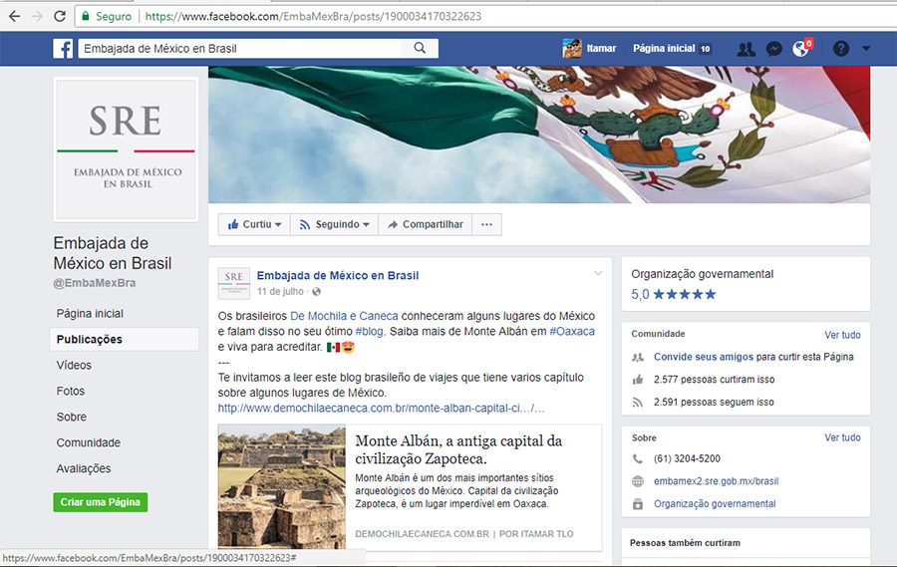Click the Facebook logo icon
The height and width of the screenshot is (567, 897).
(63, 49)
